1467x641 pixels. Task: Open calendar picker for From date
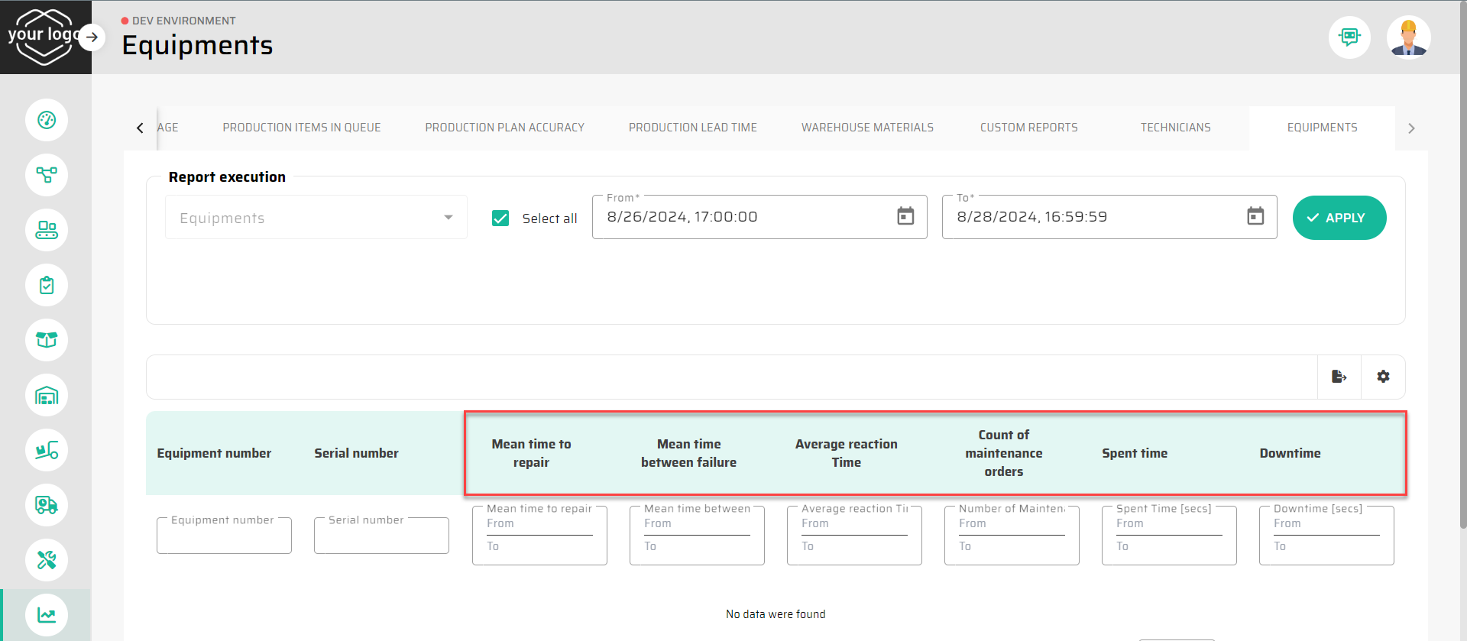[x=905, y=216]
